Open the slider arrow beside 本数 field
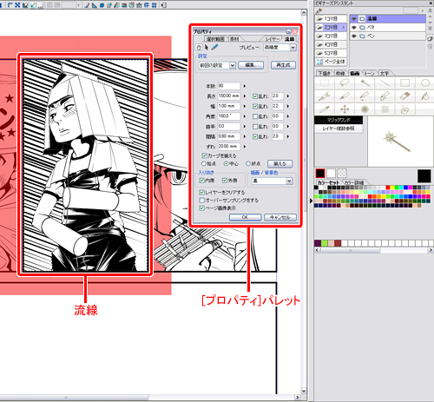This screenshot has height=402, width=434. click(x=245, y=86)
